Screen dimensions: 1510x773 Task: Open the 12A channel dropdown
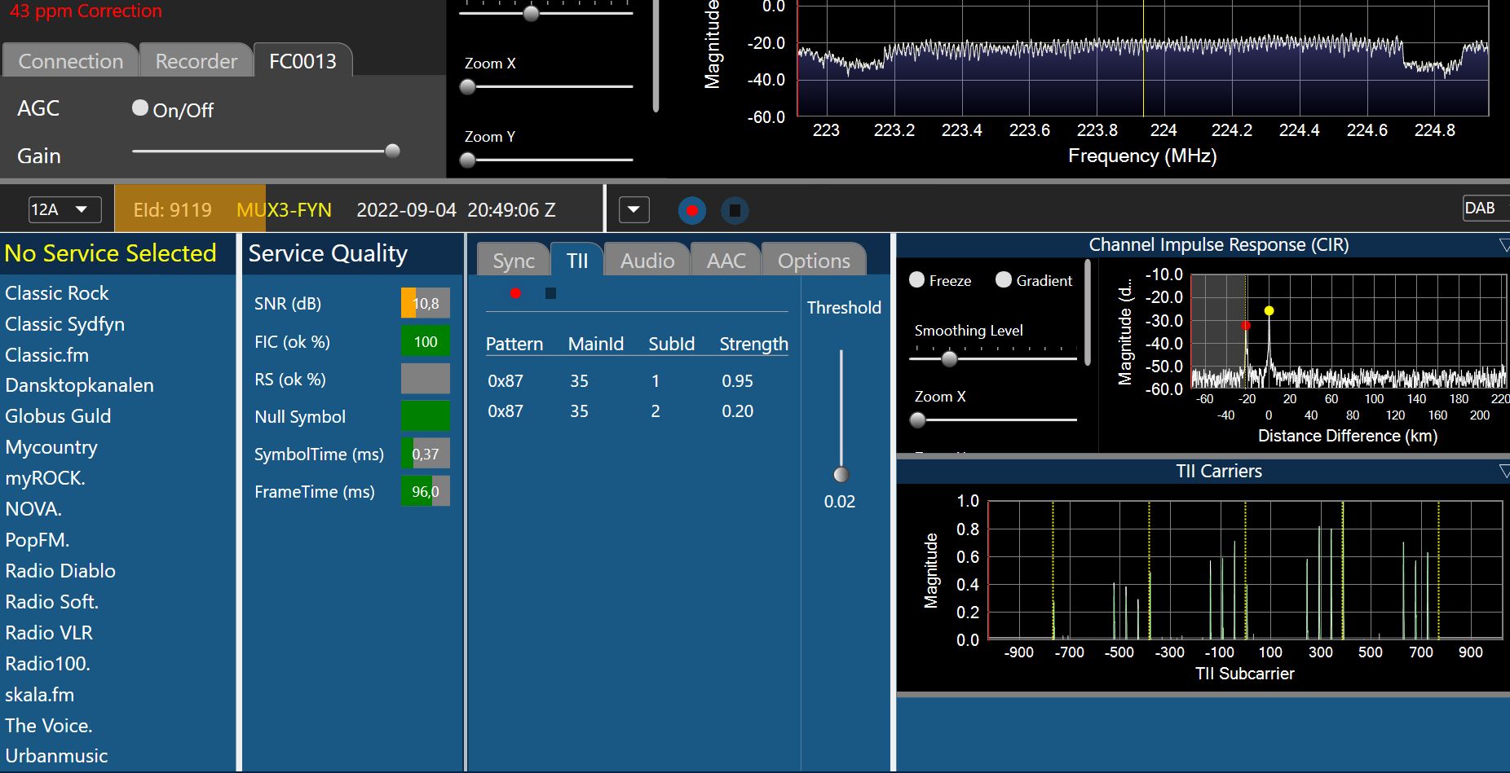[x=64, y=209]
